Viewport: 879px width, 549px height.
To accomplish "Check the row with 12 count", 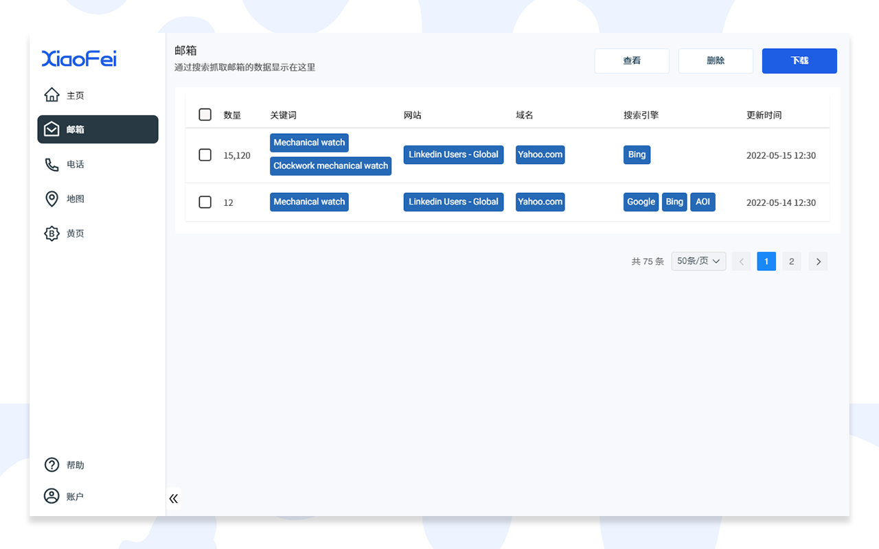I will (205, 202).
